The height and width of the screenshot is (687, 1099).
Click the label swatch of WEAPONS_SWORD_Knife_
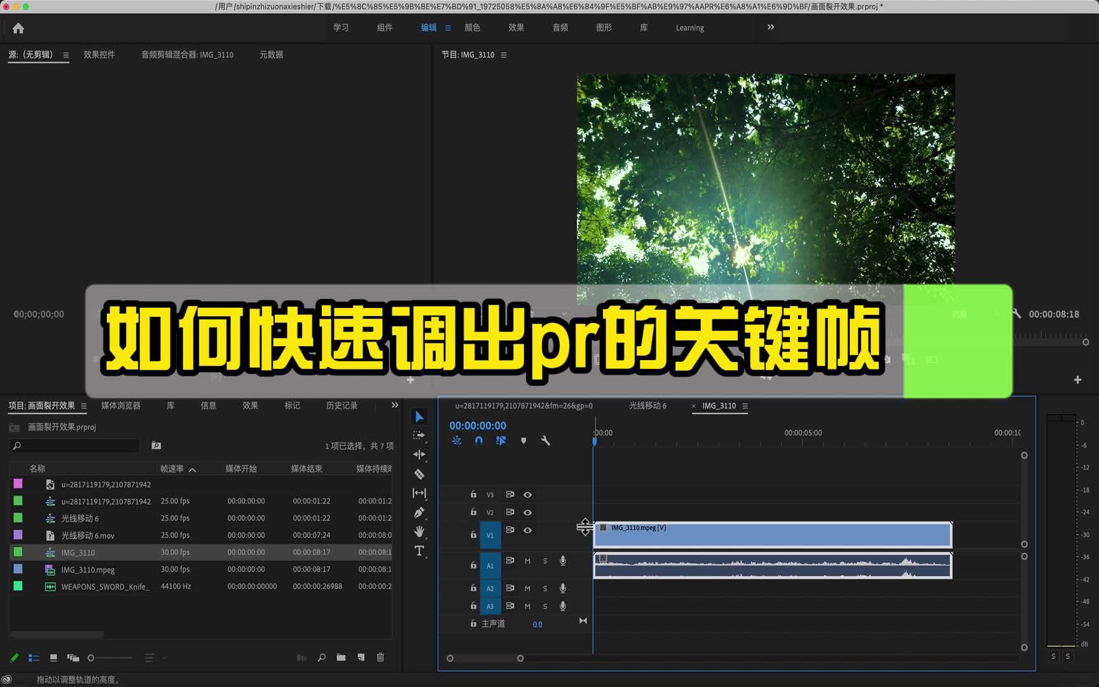pos(18,586)
